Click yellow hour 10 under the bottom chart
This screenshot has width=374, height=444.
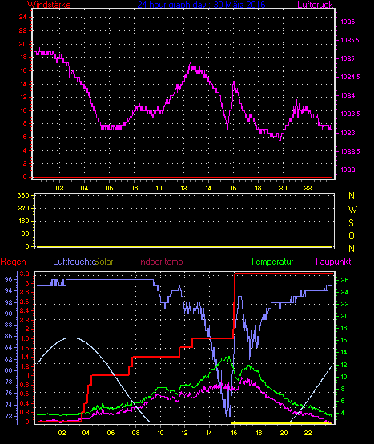click(160, 433)
